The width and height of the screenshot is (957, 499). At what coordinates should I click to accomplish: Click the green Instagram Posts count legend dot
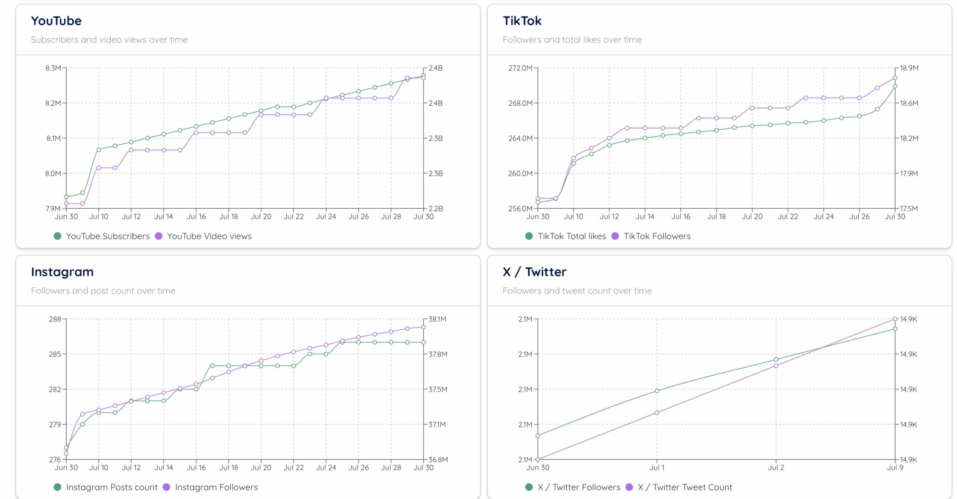[x=57, y=487]
